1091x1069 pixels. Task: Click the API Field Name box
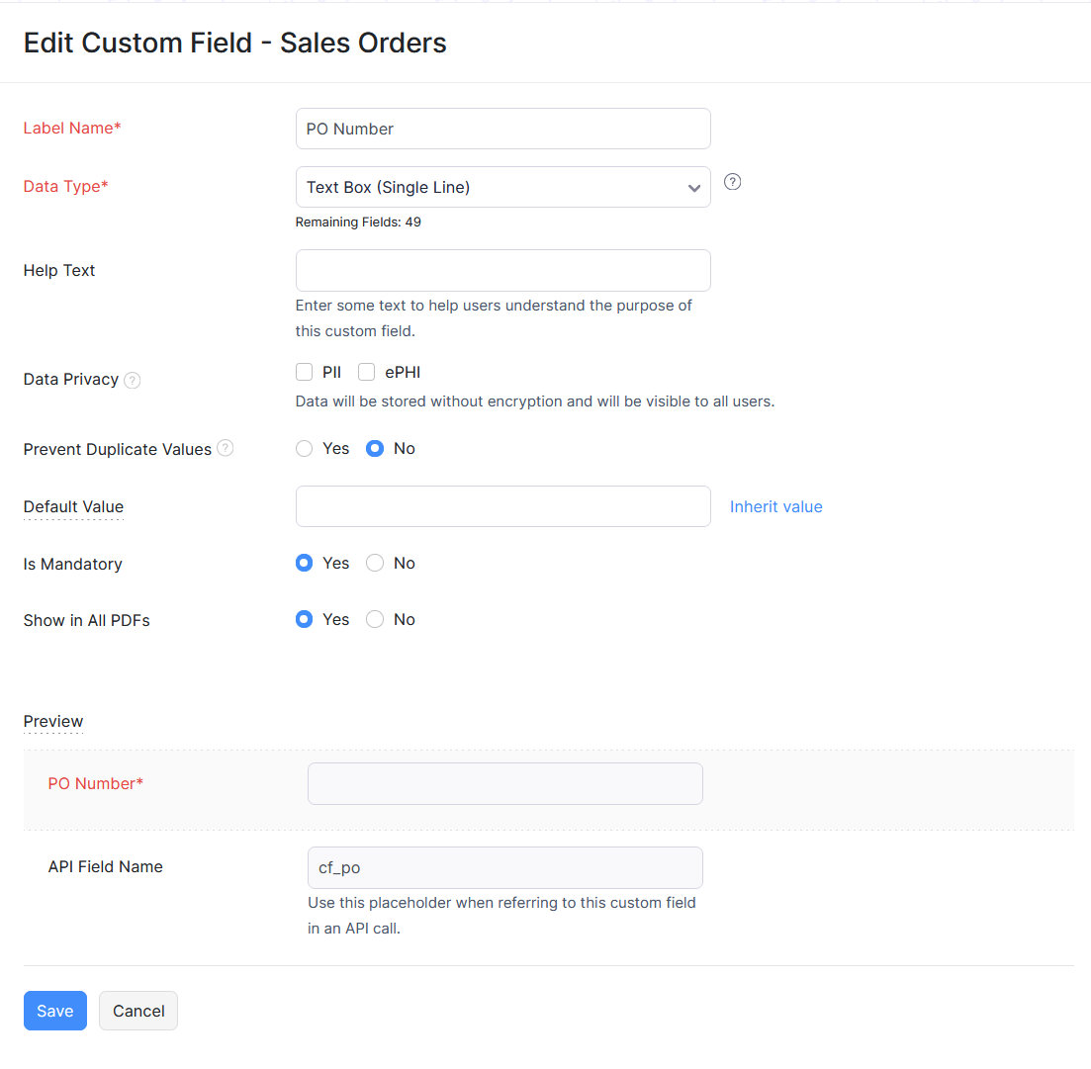(504, 867)
